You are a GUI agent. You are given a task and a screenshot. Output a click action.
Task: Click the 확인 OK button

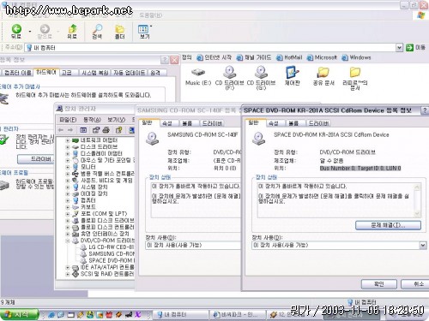click(379, 284)
